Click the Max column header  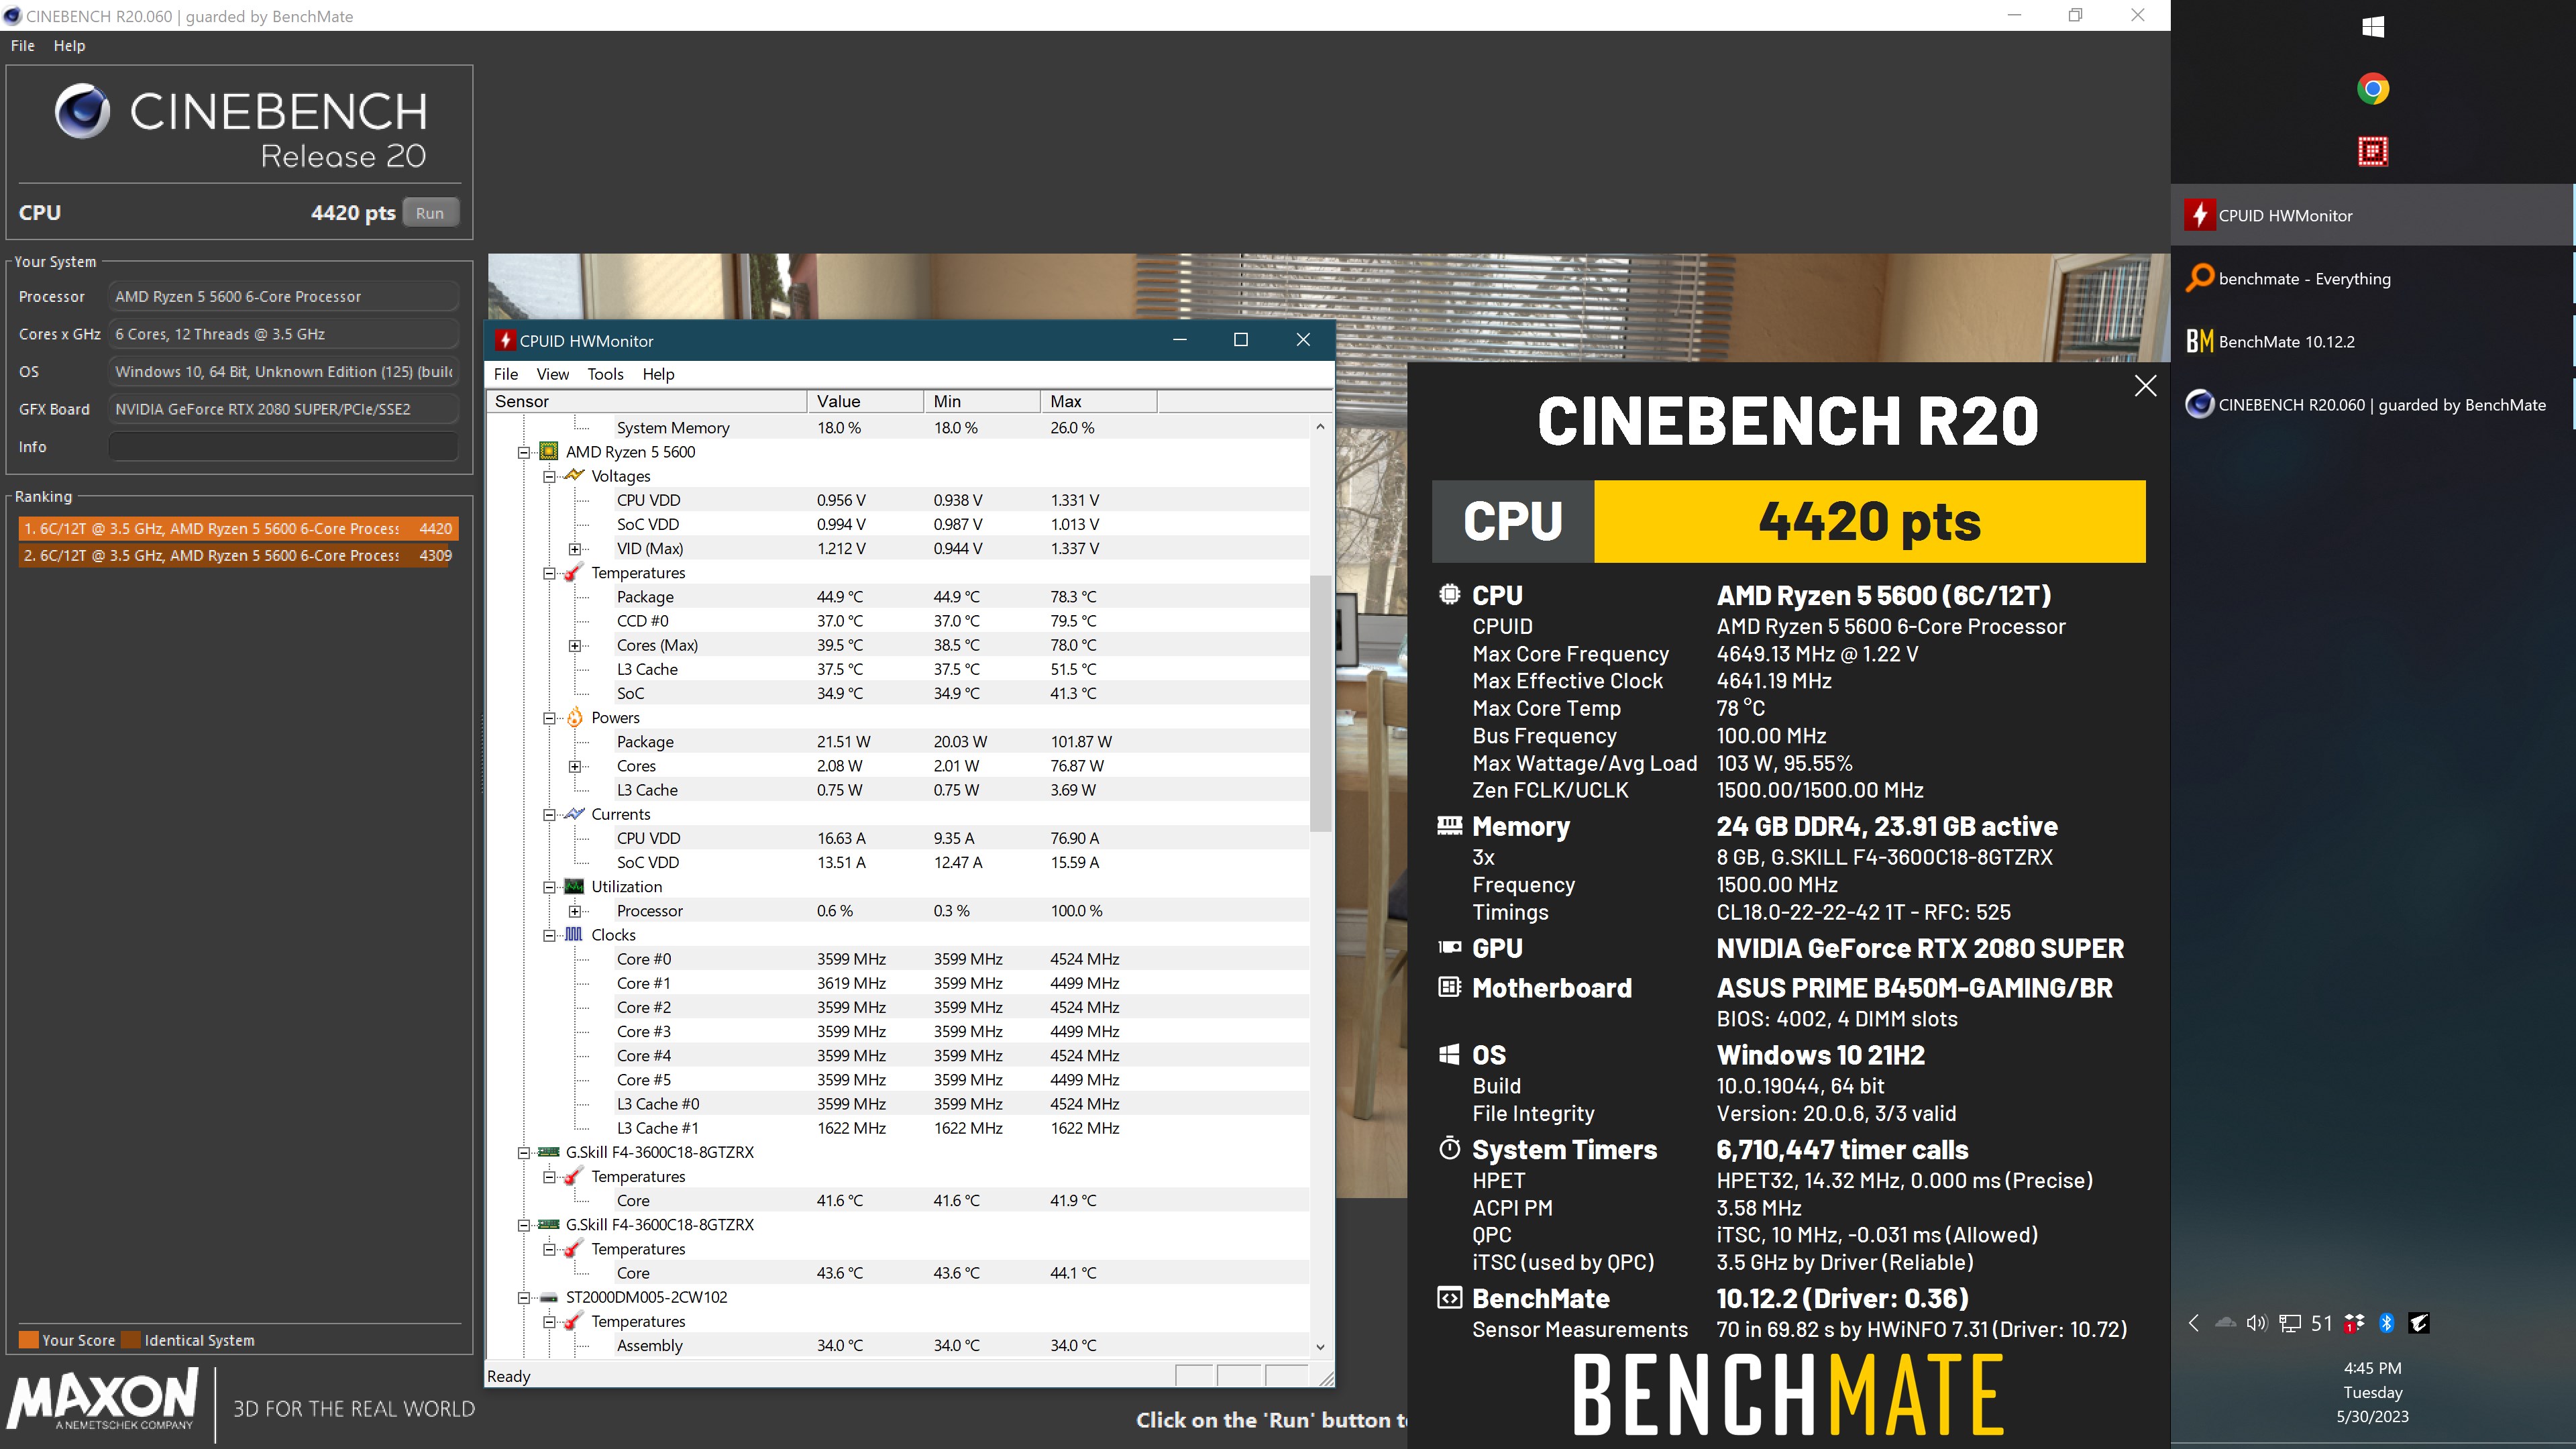[x=1099, y=401]
